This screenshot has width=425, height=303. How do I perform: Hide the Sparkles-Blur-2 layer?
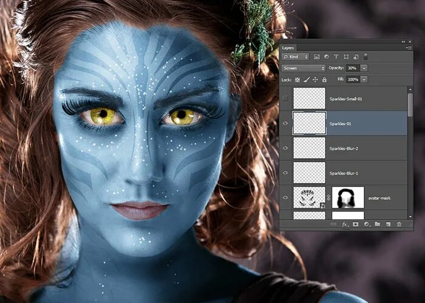point(285,148)
